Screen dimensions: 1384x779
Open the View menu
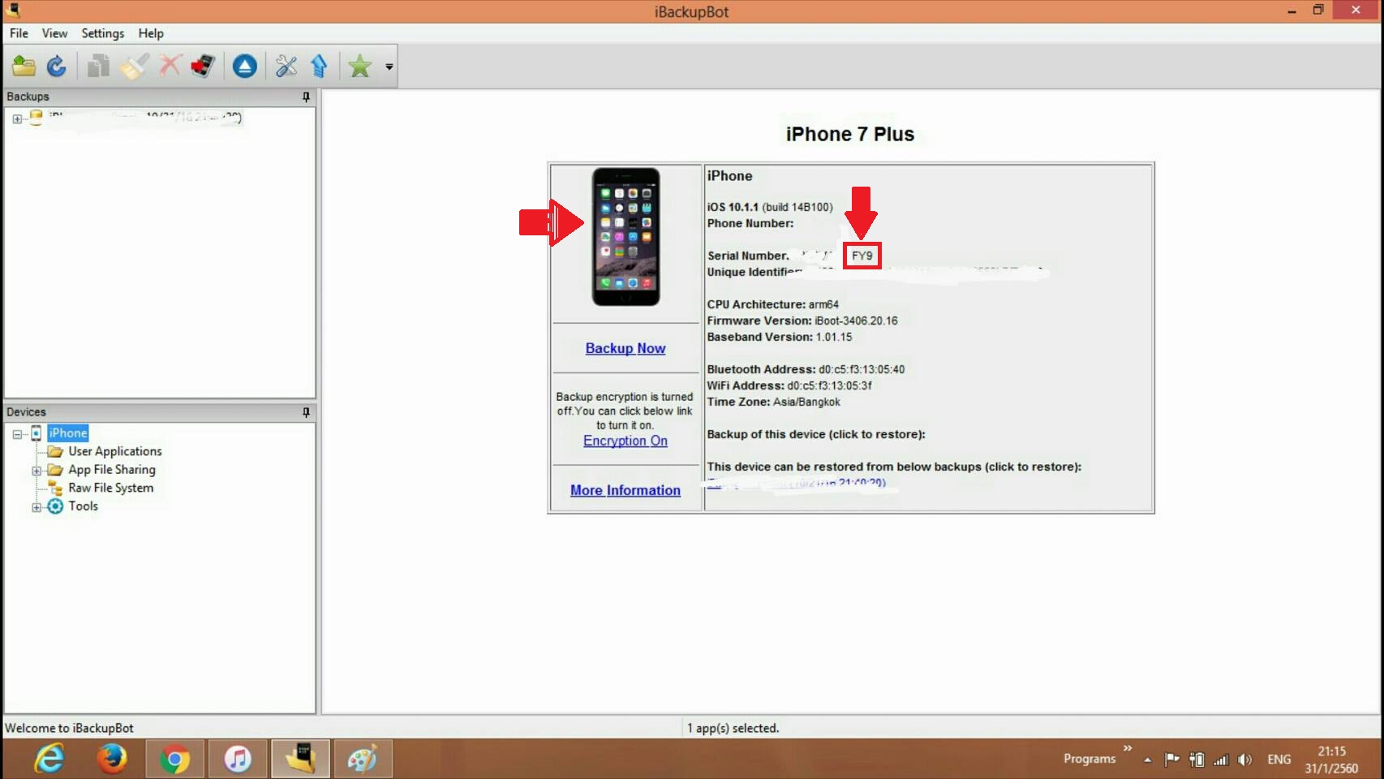point(54,33)
